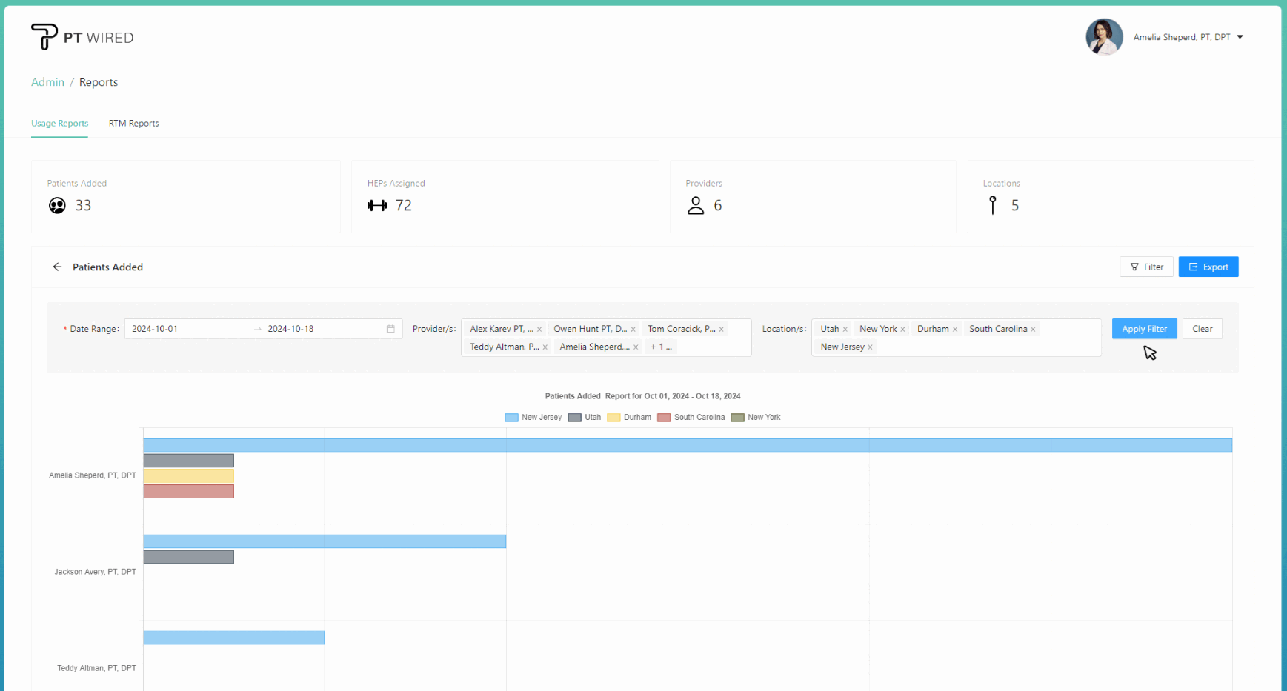Click the HEPs Assigned dumbbell icon
1287x691 pixels.
pyautogui.click(x=377, y=206)
